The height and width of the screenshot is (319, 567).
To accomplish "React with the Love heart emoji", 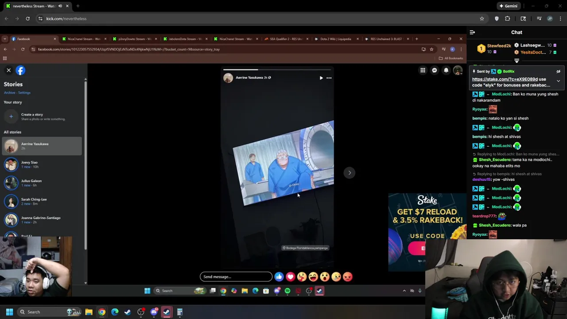I will [290, 277].
